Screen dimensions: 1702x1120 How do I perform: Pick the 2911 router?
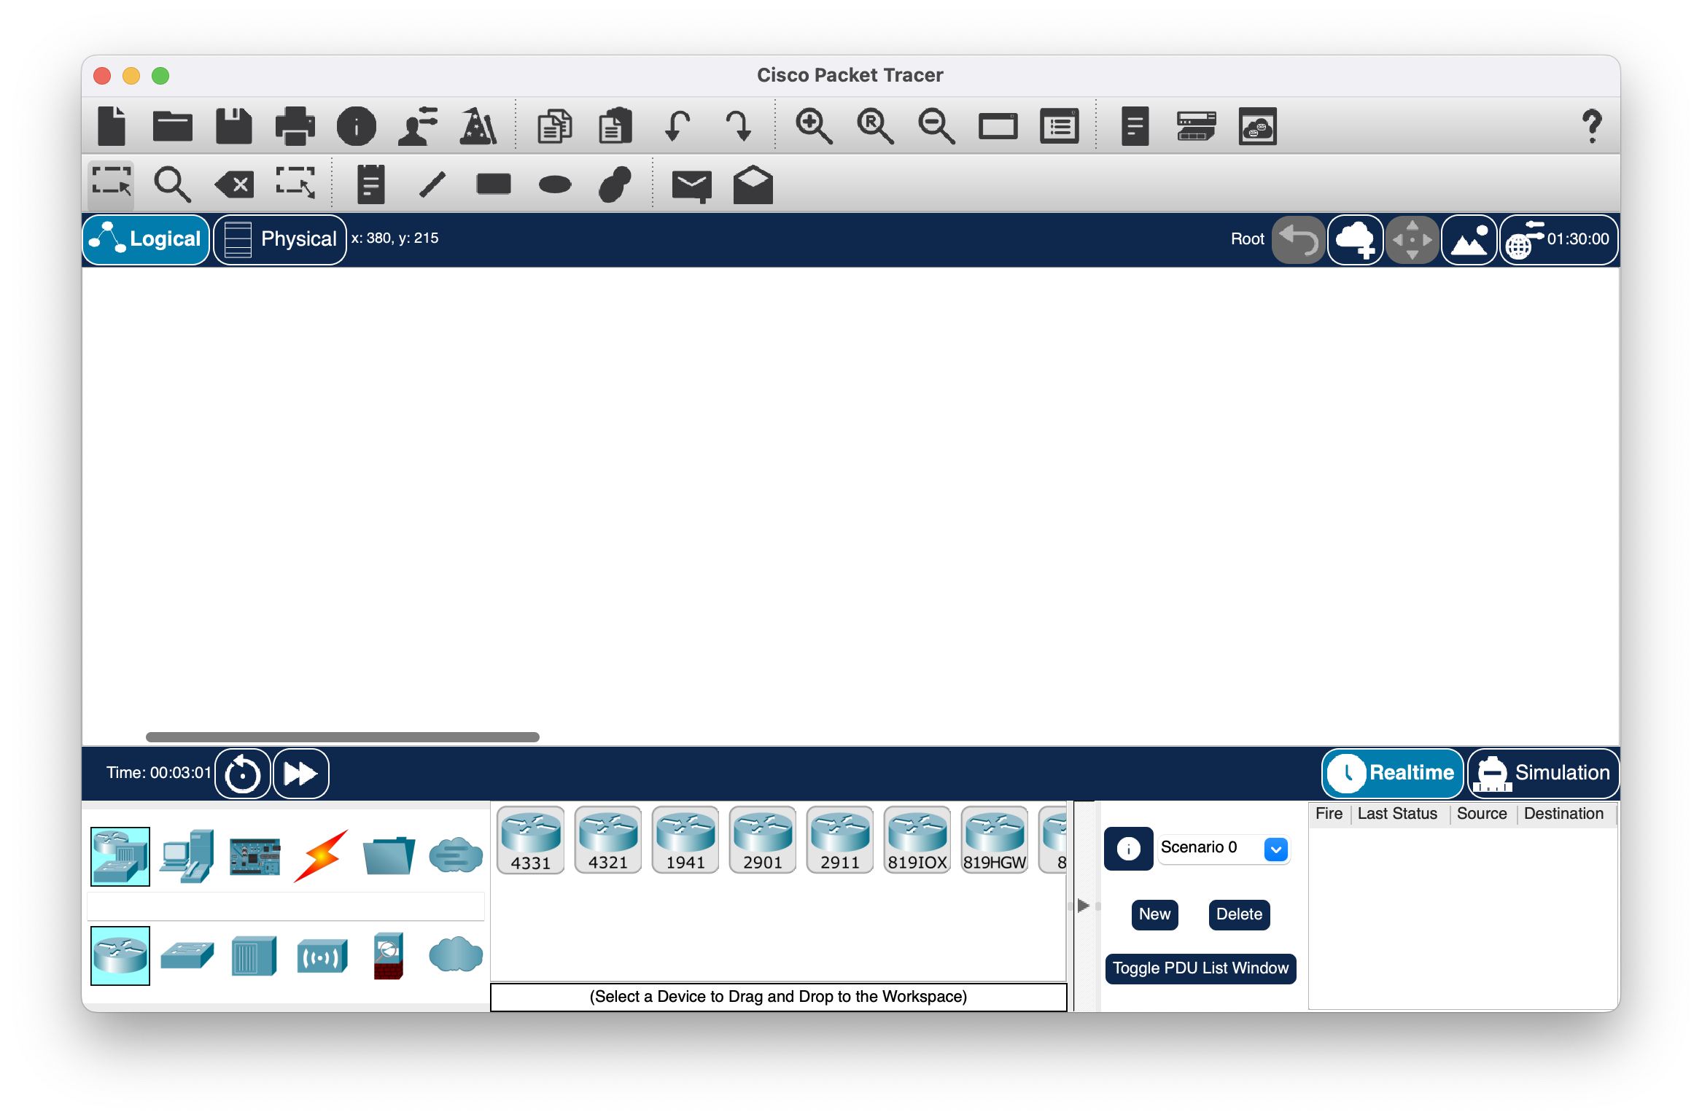(x=839, y=840)
